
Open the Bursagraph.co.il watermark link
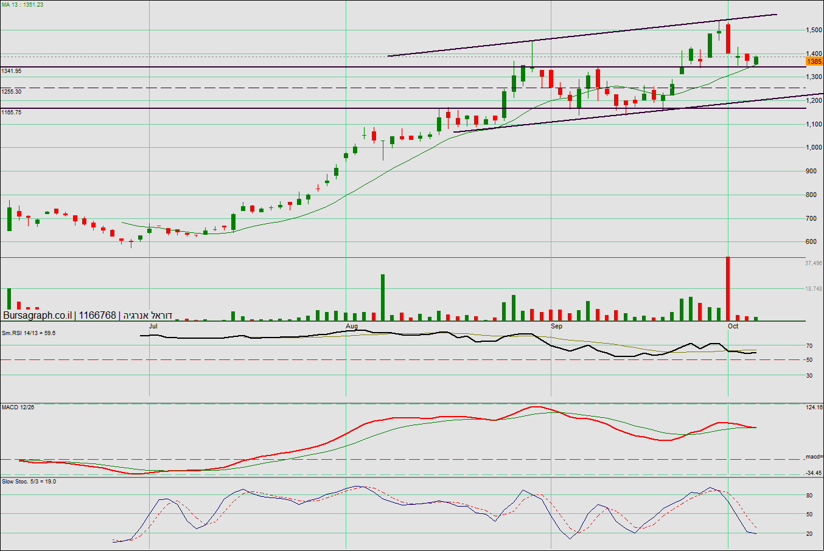[38, 315]
